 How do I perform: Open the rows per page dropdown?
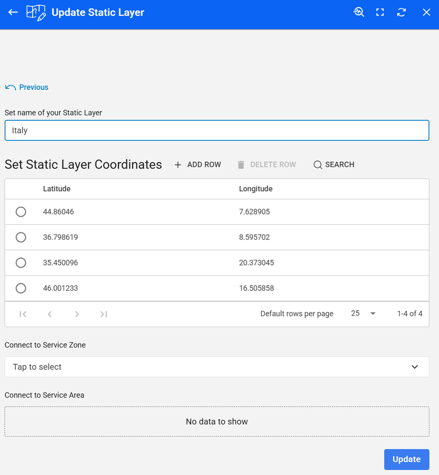pos(363,314)
